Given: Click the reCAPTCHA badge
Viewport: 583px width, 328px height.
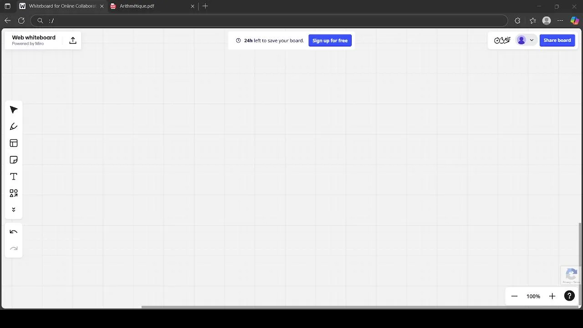Looking at the screenshot, I should [x=571, y=275].
